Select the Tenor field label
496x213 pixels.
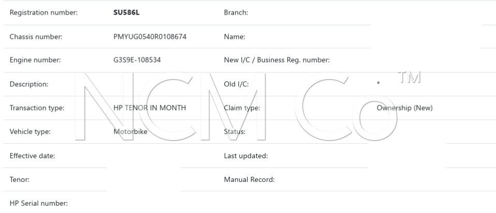pos(19,180)
